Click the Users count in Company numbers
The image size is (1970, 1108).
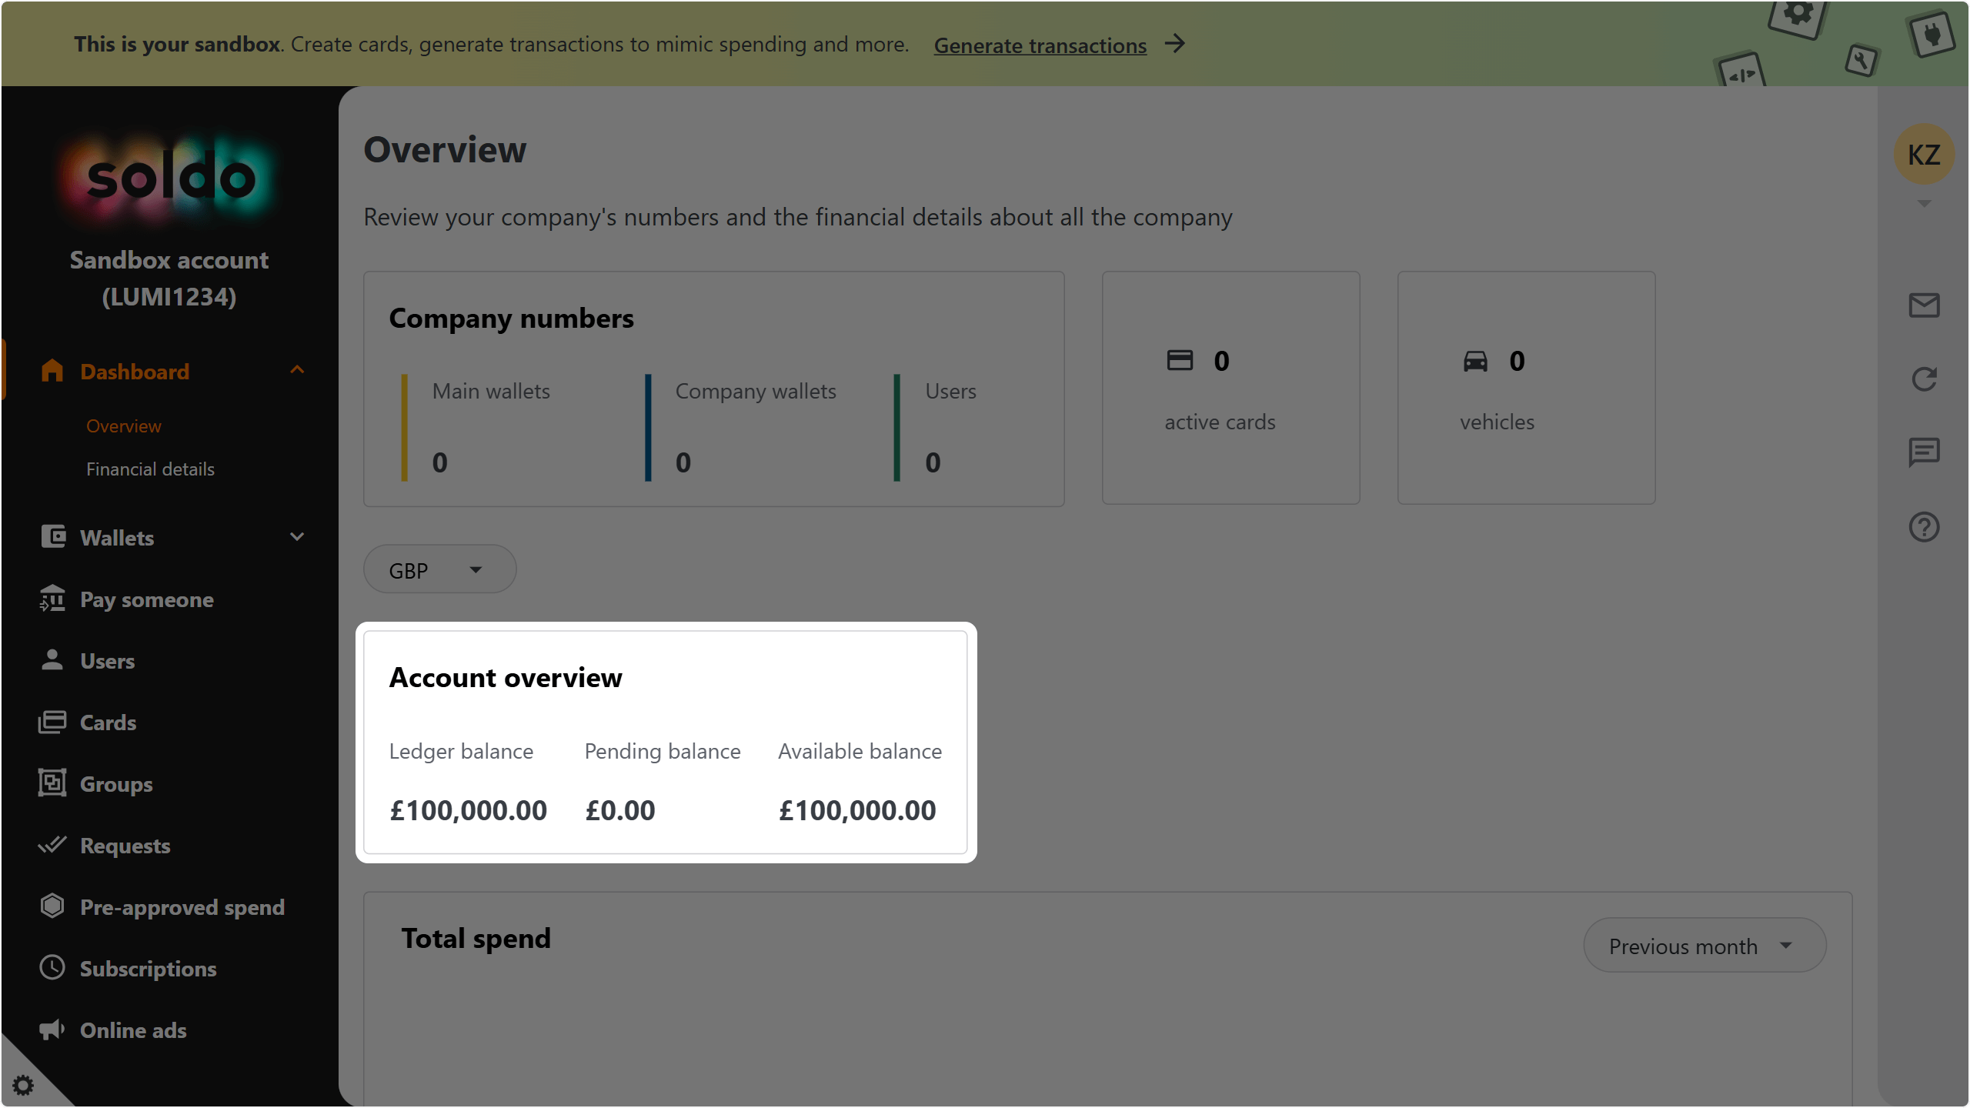click(x=933, y=462)
